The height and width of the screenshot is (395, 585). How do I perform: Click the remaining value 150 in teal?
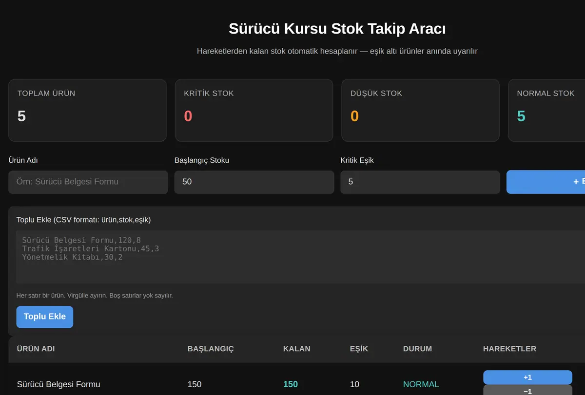[x=291, y=384]
